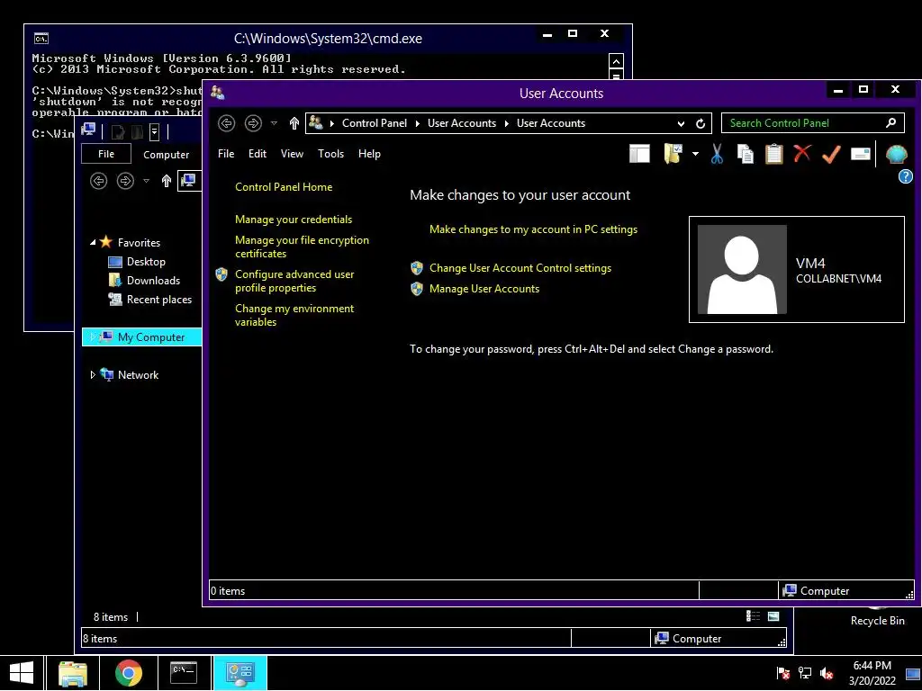
Task: Select Network in navigation pane
Action: (x=138, y=375)
